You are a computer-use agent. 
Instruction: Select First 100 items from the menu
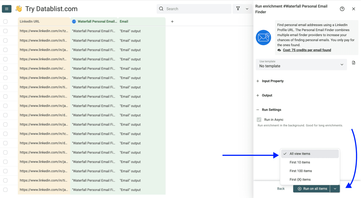coord(301,171)
